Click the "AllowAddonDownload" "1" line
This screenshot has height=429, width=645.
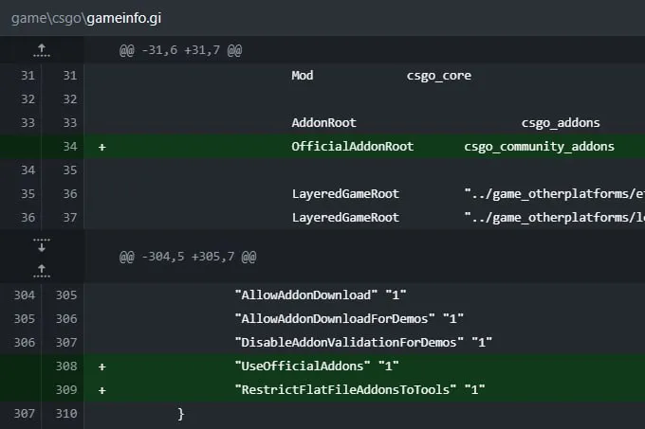point(321,295)
